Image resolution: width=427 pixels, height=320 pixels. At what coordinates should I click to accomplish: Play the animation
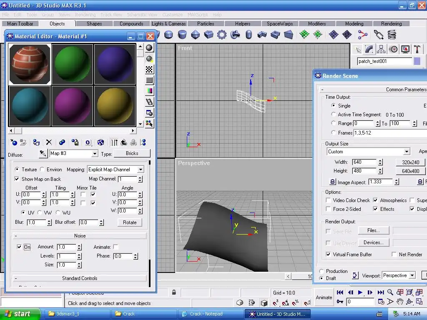coord(360,292)
